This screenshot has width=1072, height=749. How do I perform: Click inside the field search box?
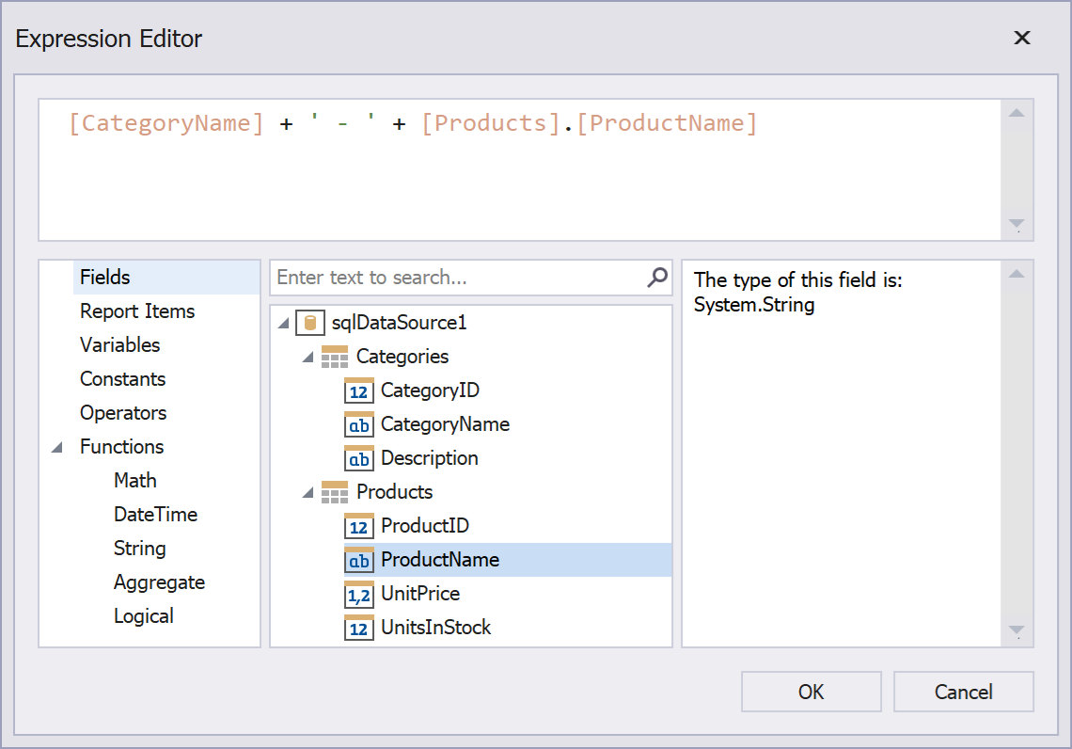click(456, 278)
